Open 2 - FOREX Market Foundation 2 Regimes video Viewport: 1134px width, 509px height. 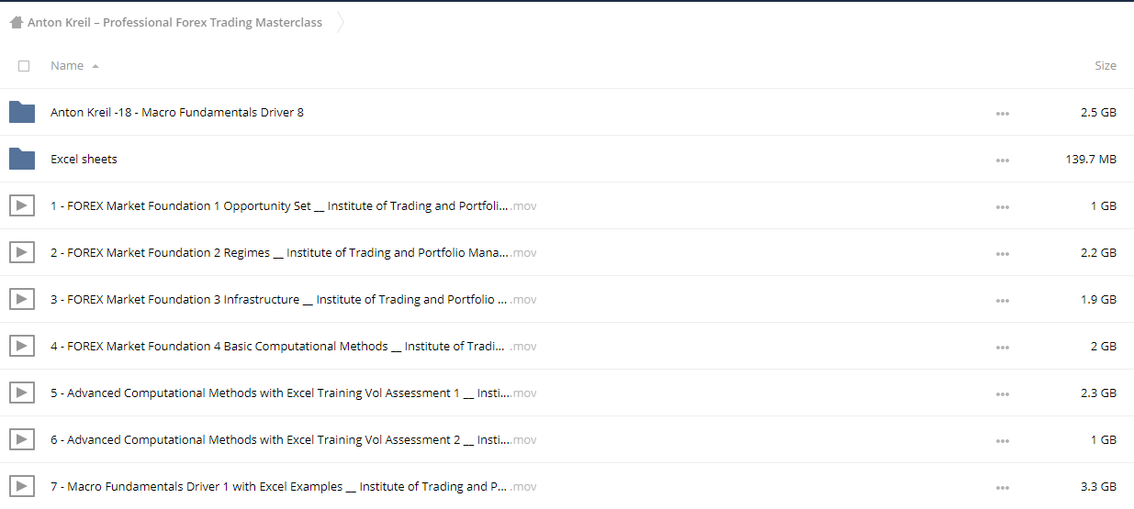tap(294, 253)
